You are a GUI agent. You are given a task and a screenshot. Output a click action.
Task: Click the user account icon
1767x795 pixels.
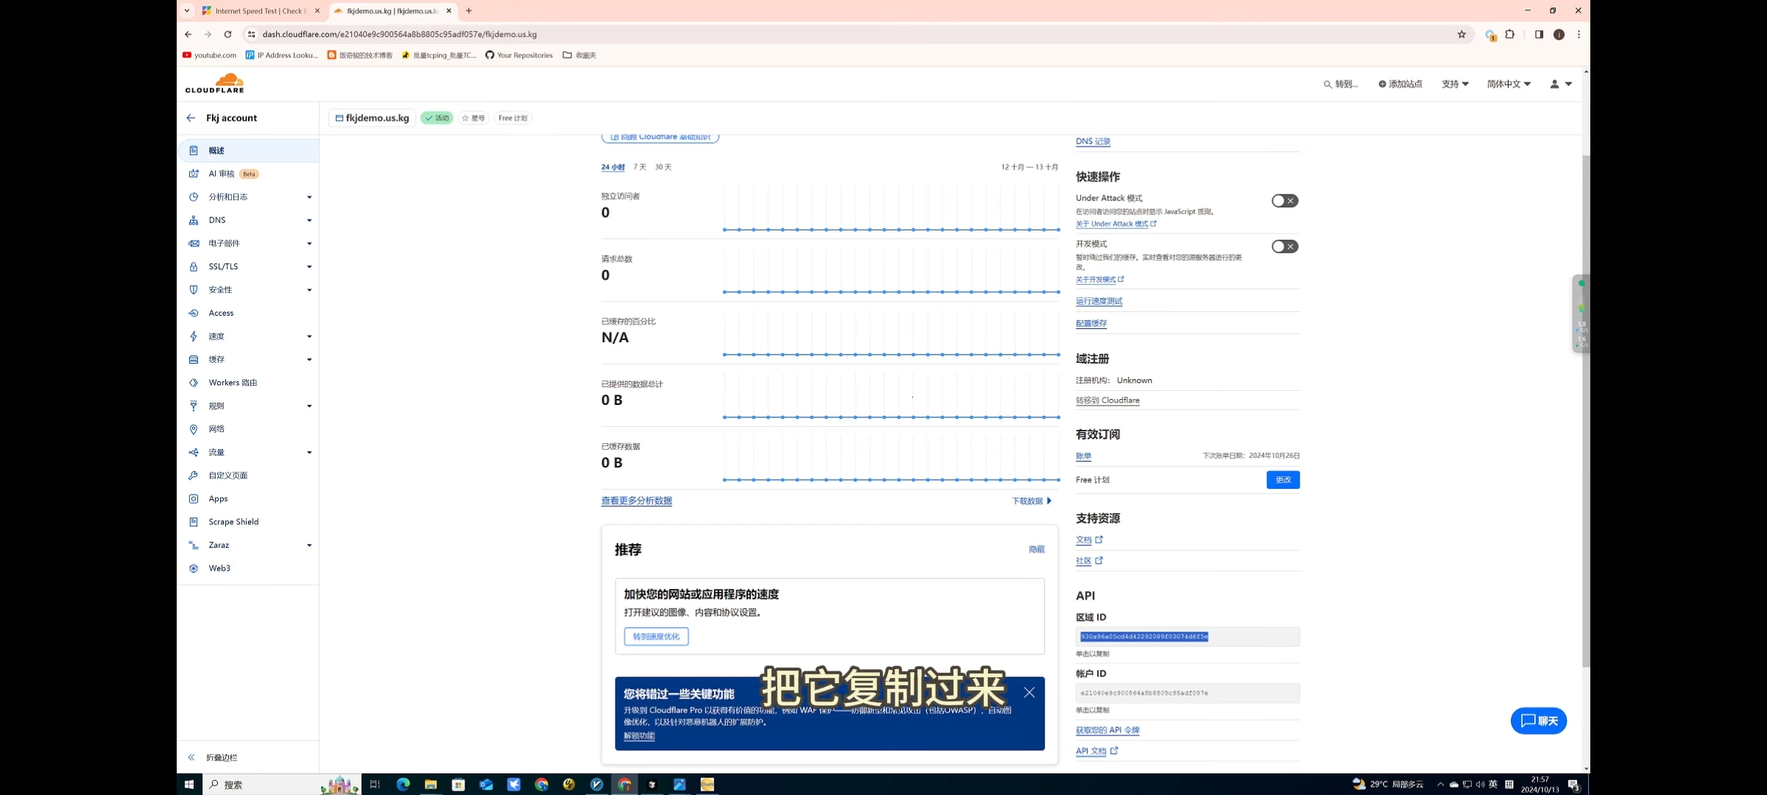[1555, 84]
